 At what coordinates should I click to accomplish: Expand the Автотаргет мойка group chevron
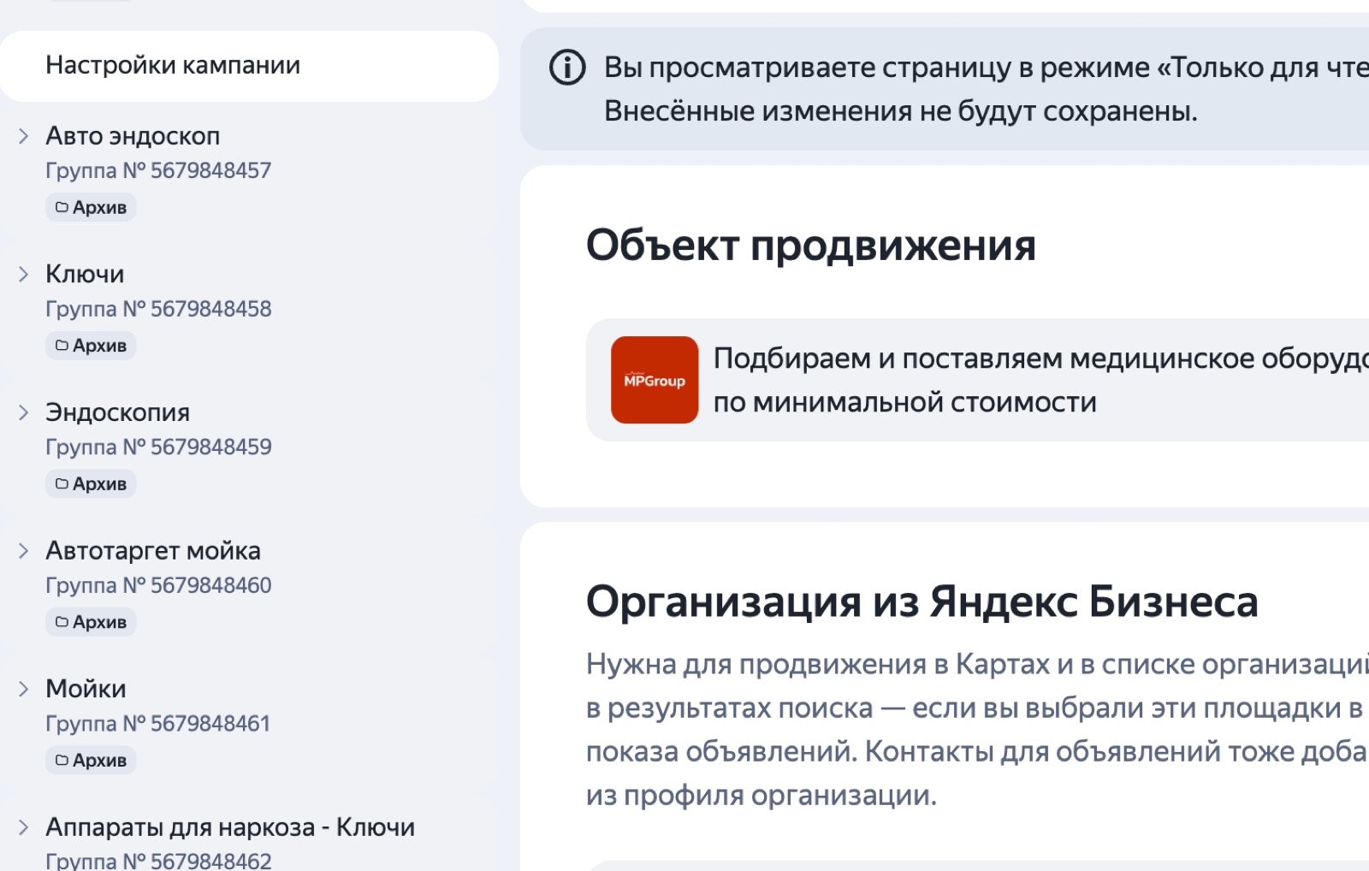coord(24,551)
